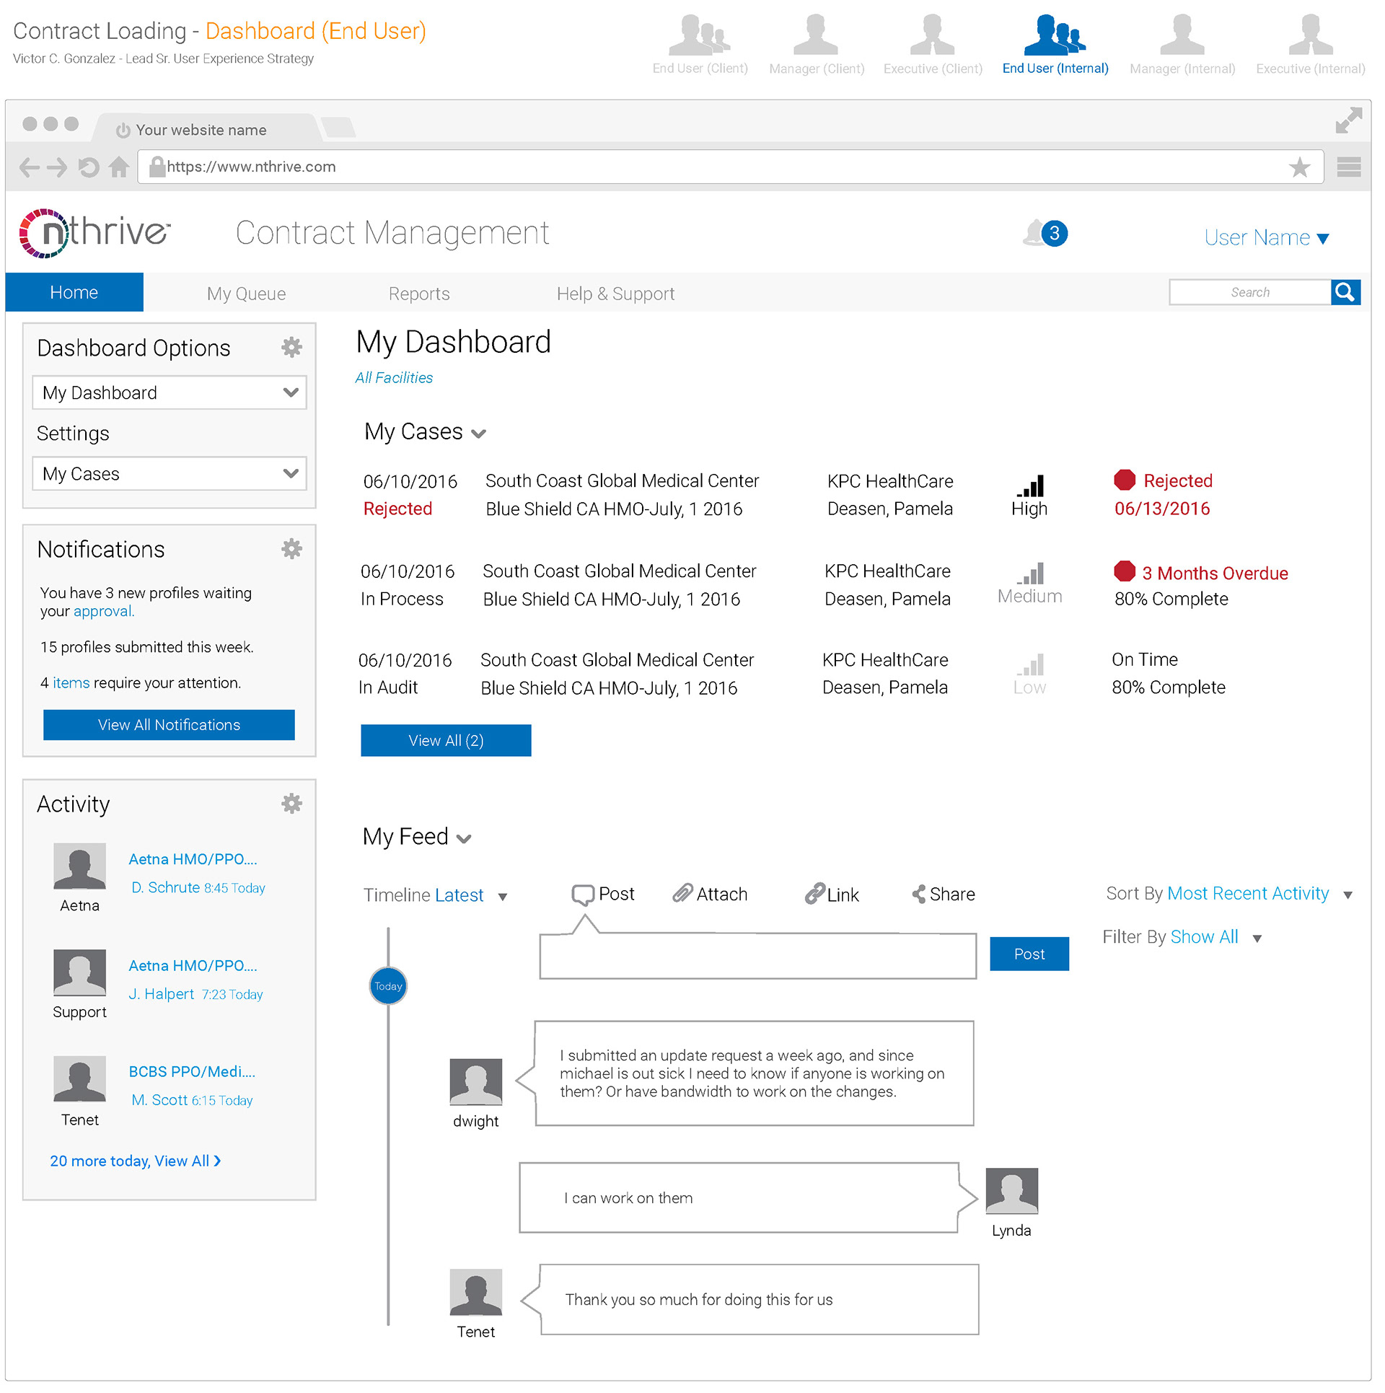Click View All Notifications button
The image size is (1385, 1393).
pyautogui.click(x=169, y=725)
